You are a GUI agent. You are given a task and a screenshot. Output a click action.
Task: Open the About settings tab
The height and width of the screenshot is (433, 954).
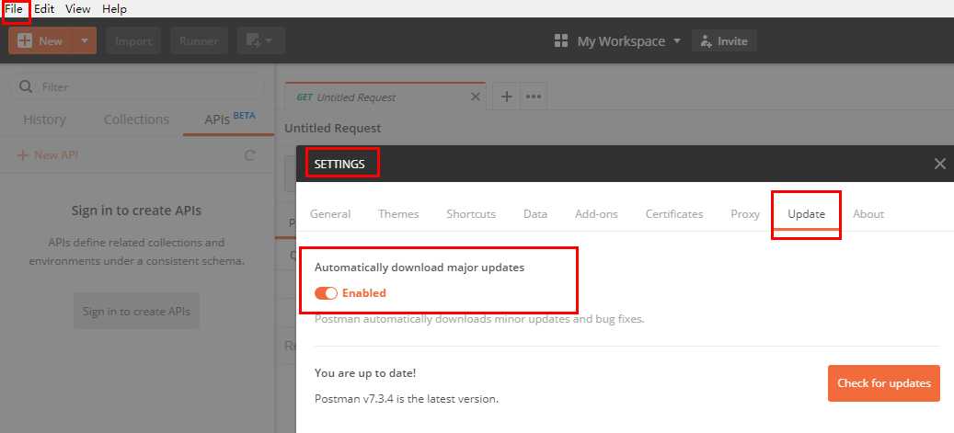pos(868,214)
